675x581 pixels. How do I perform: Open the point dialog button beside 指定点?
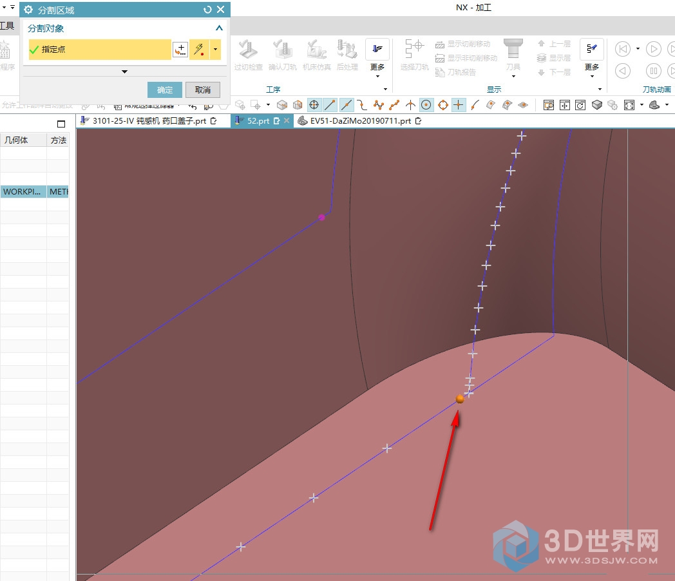pos(180,50)
